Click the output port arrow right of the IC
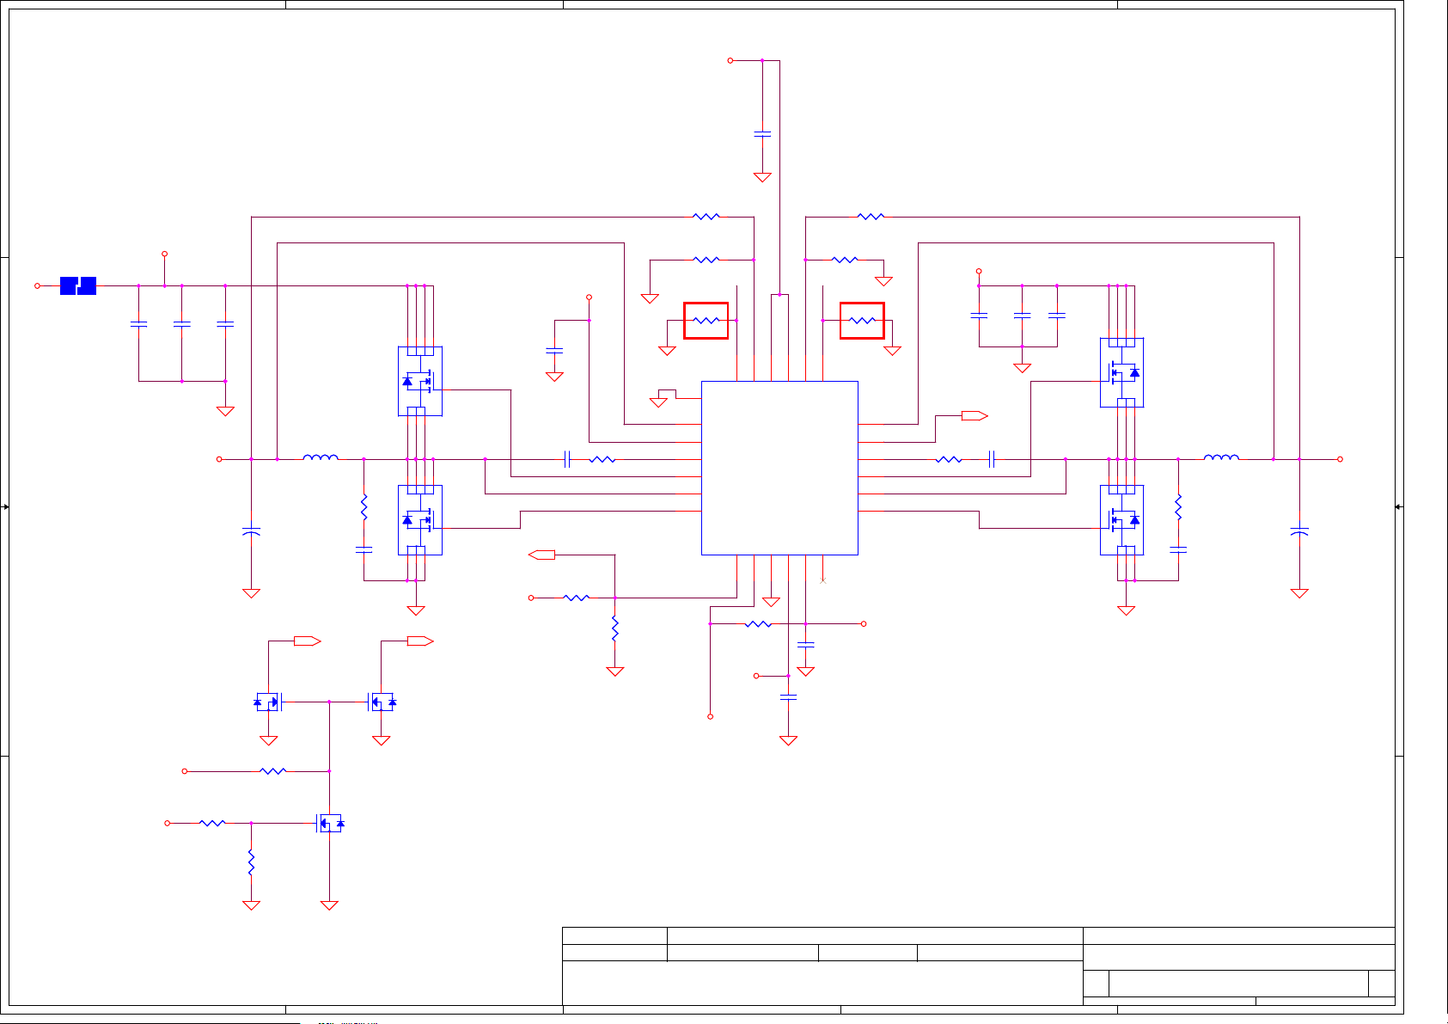Image resolution: width=1448 pixels, height=1024 pixels. pos(974,416)
